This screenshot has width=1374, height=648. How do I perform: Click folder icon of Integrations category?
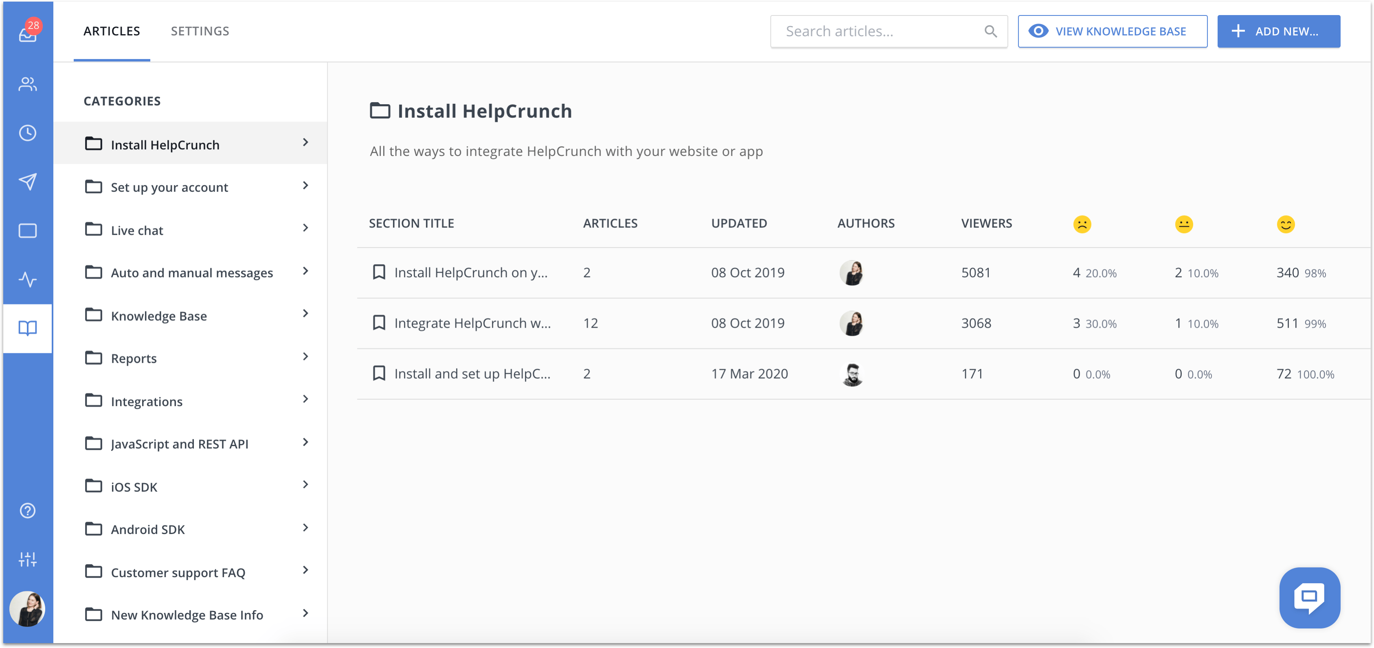(x=93, y=401)
